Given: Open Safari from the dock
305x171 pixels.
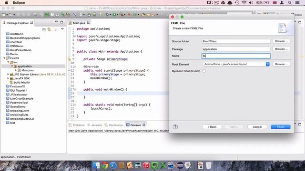Looking at the screenshot, I should (113, 166).
